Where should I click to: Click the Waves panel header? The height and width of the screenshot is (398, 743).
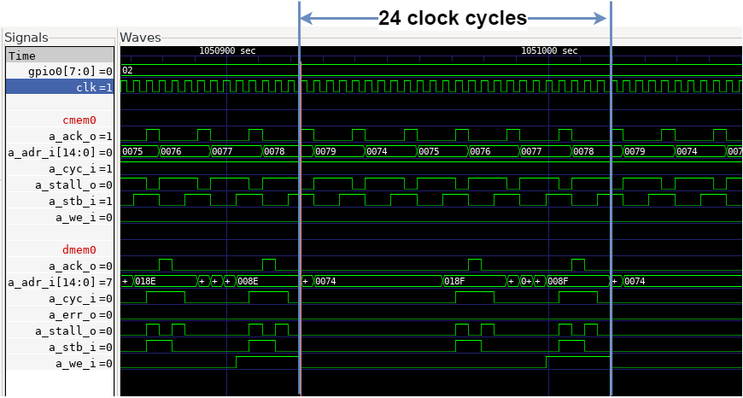(x=140, y=38)
